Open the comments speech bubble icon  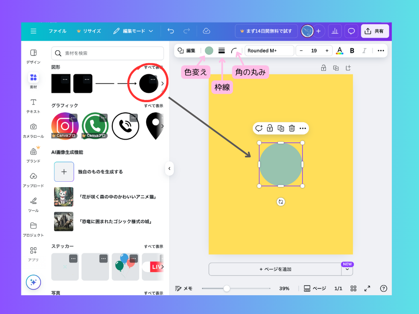point(352,31)
